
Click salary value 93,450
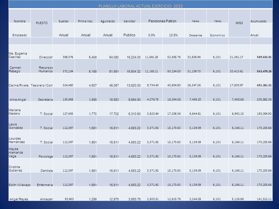(x=69, y=199)
